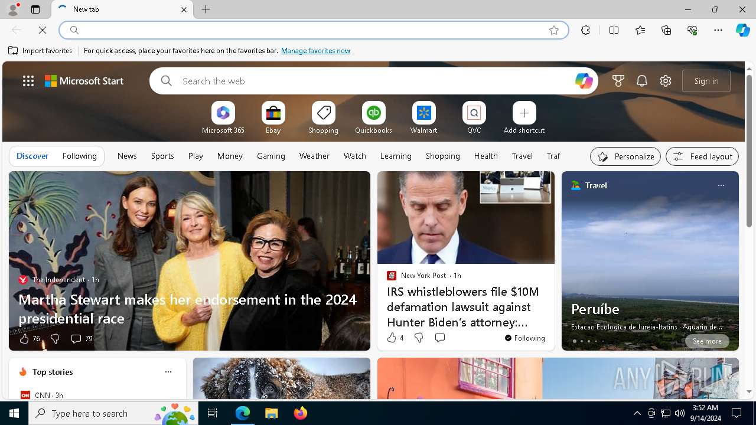Open the Sports category

(x=162, y=156)
